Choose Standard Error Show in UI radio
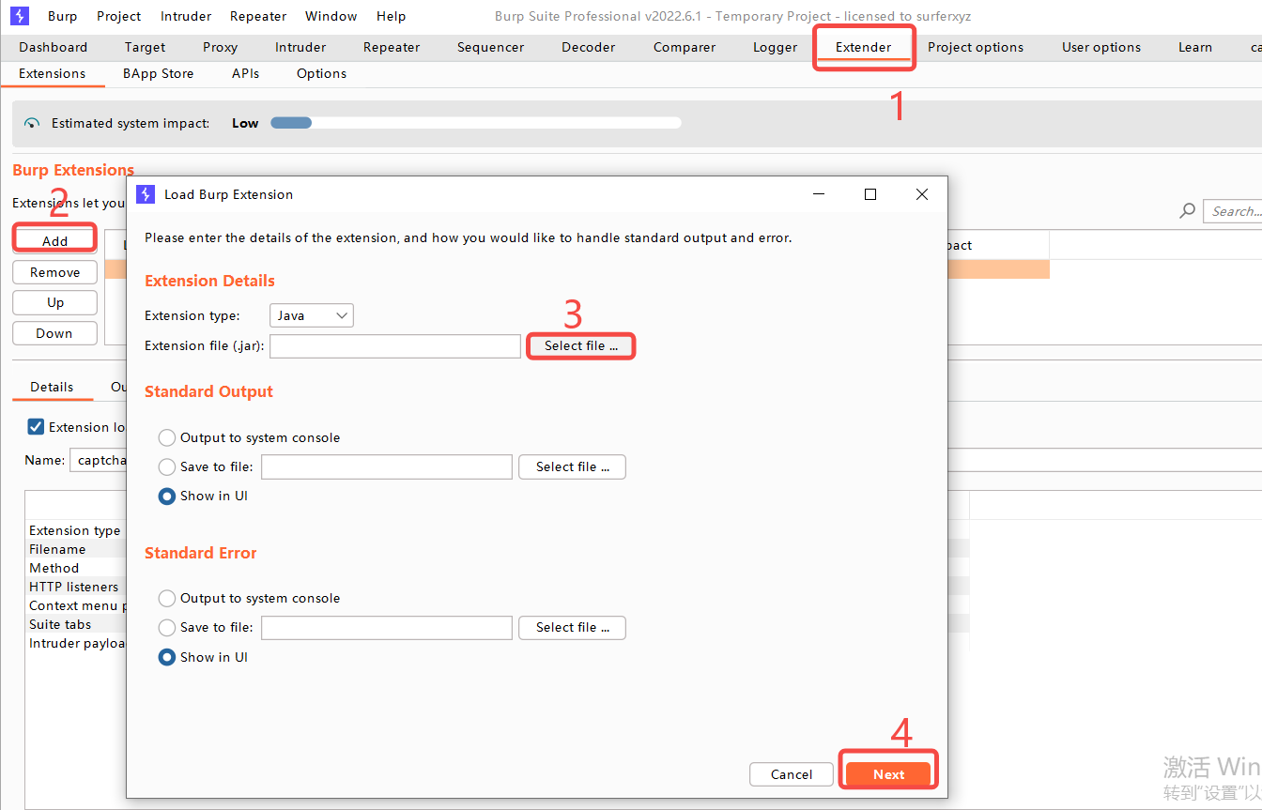1262x810 pixels. 167,657
